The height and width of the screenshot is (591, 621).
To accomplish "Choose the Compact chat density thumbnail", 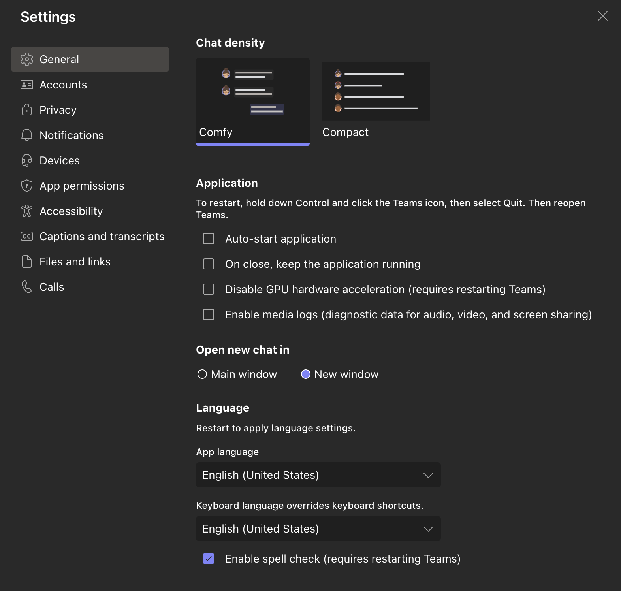I will point(376,91).
